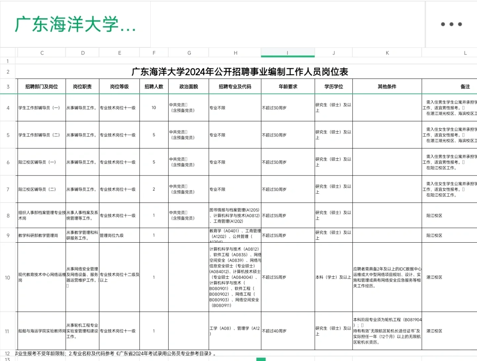Select row 10 header number
Image resolution: width=477 pixels, height=361 pixels.
coord(8,277)
